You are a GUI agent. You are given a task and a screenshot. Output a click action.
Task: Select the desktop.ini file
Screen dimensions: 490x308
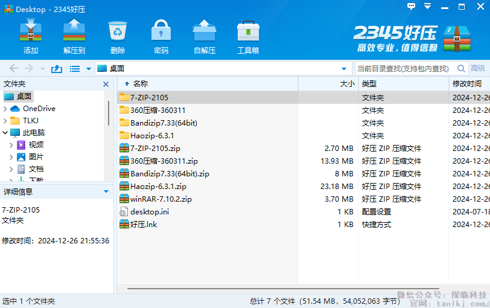point(304,212)
